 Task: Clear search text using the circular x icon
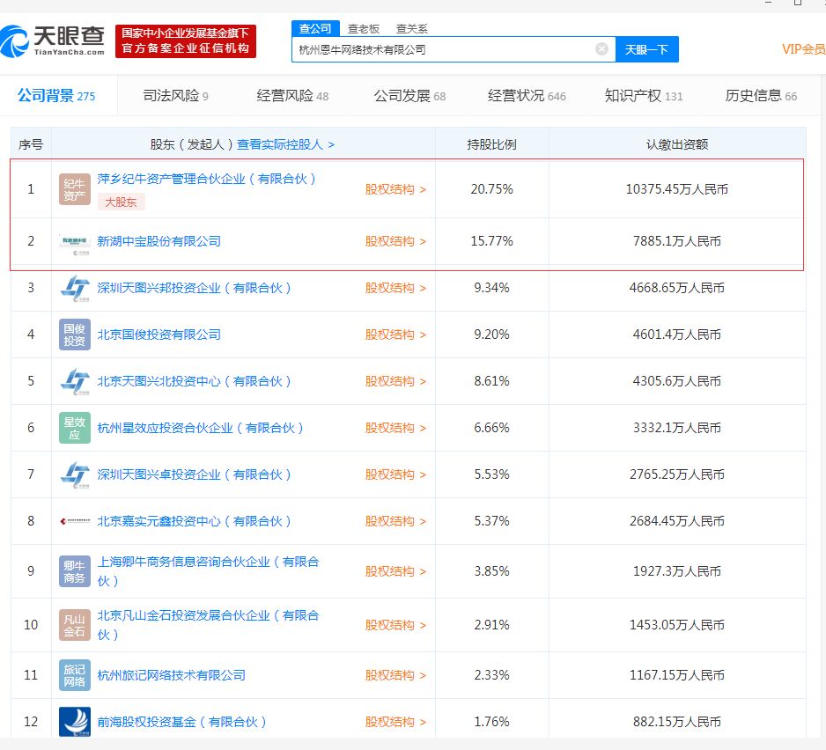pyautogui.click(x=602, y=49)
